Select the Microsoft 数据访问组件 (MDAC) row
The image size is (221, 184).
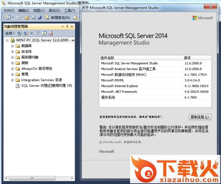point(155,75)
